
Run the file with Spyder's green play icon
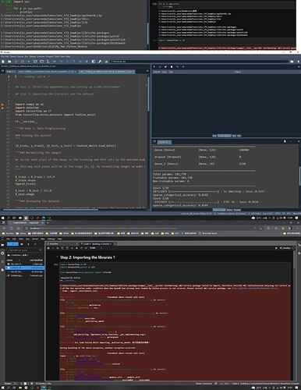[x=29, y=62]
